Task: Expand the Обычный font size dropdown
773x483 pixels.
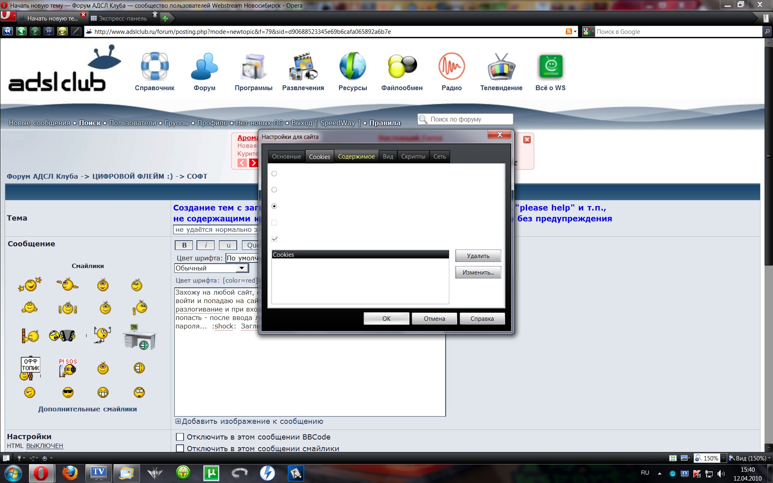Action: (x=242, y=268)
